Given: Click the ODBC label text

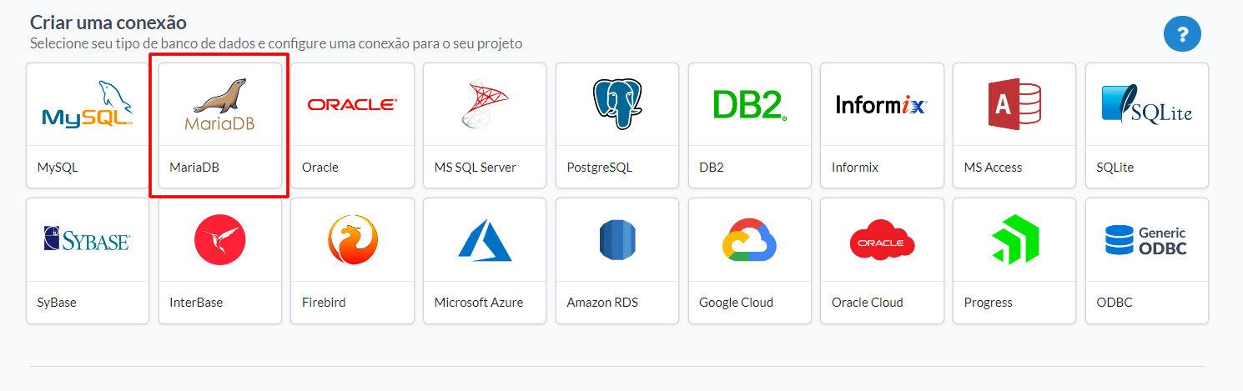Looking at the screenshot, I should click(1115, 303).
